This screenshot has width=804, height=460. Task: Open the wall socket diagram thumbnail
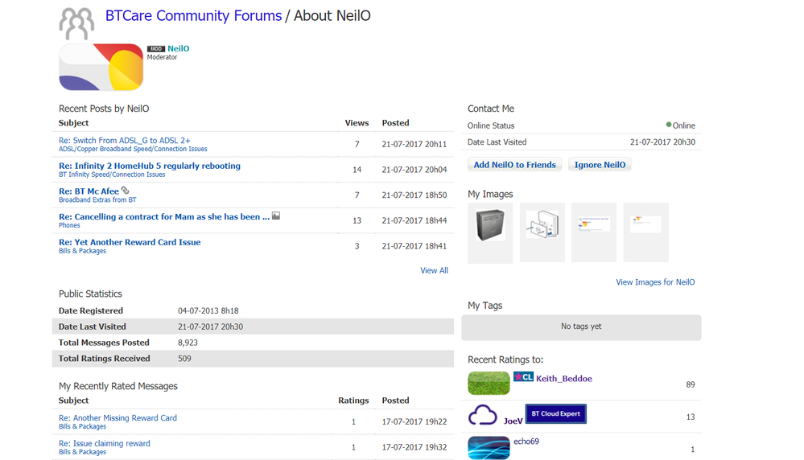[542, 225]
